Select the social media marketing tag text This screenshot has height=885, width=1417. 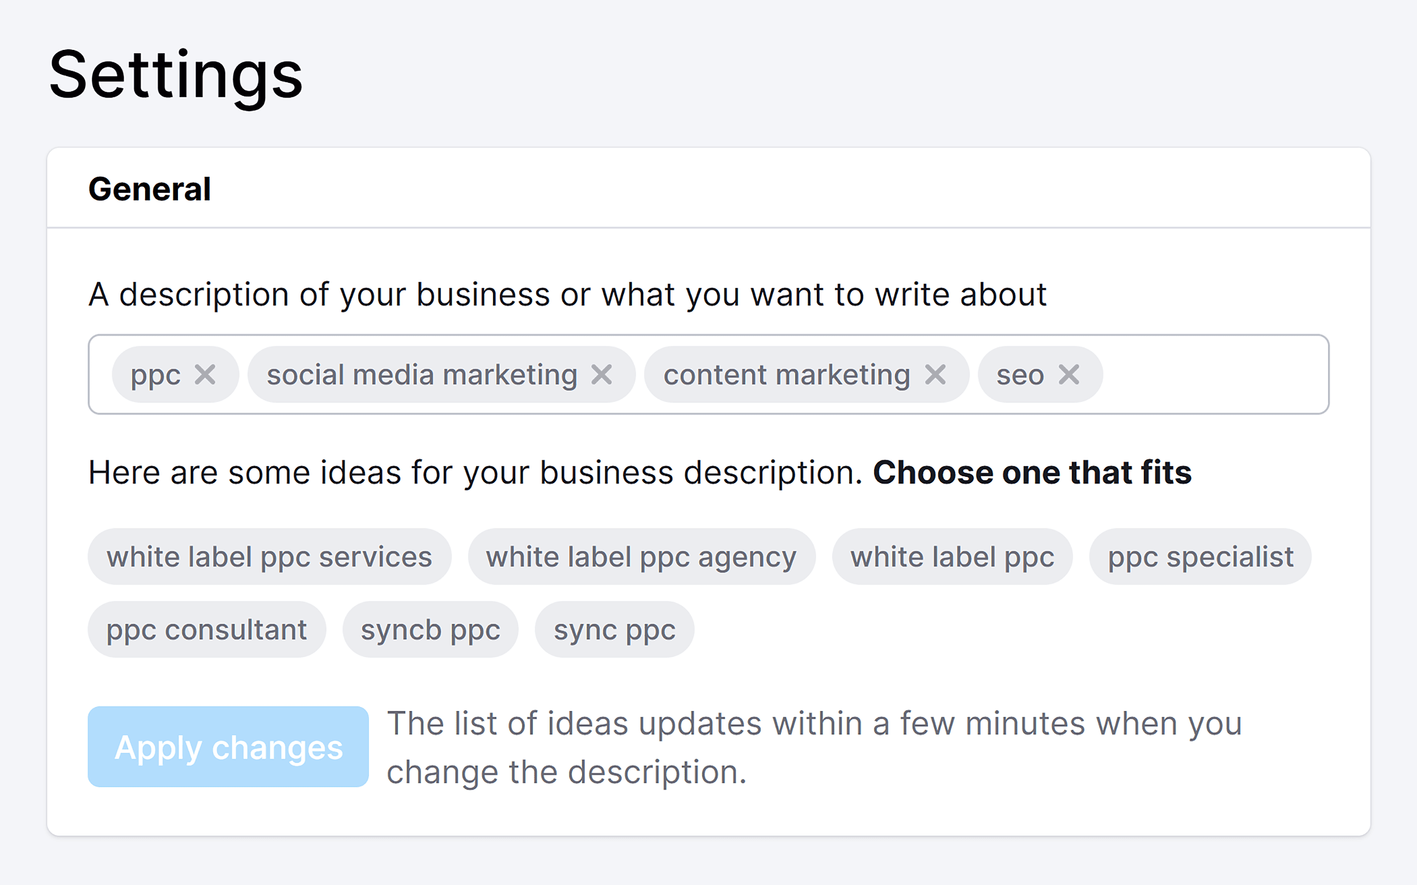422,375
